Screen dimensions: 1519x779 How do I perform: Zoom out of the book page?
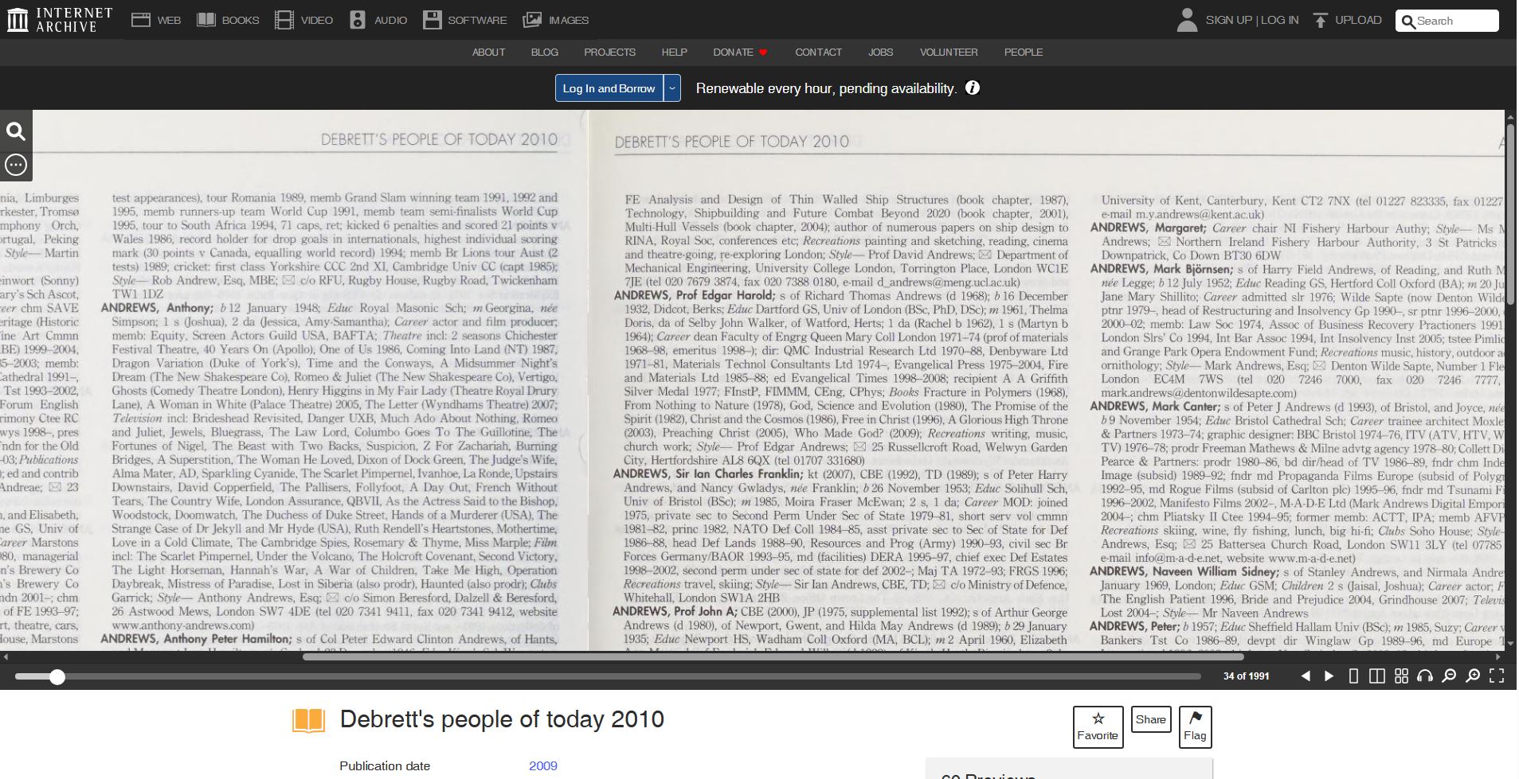point(1449,676)
